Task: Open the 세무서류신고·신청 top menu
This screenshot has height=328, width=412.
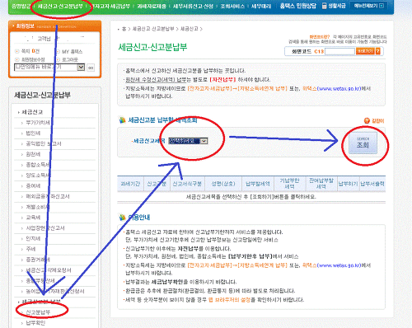Action: 193,6
